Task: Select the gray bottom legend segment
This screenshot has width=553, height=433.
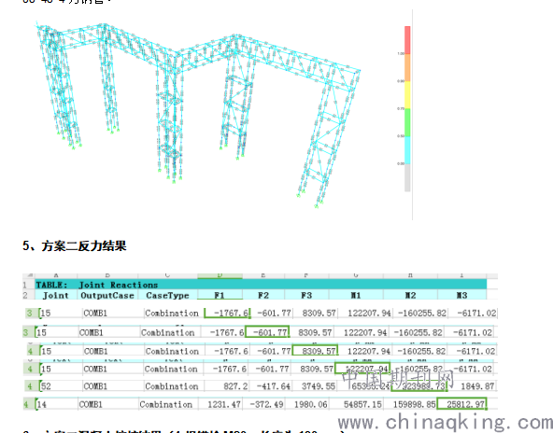Action: point(407,178)
